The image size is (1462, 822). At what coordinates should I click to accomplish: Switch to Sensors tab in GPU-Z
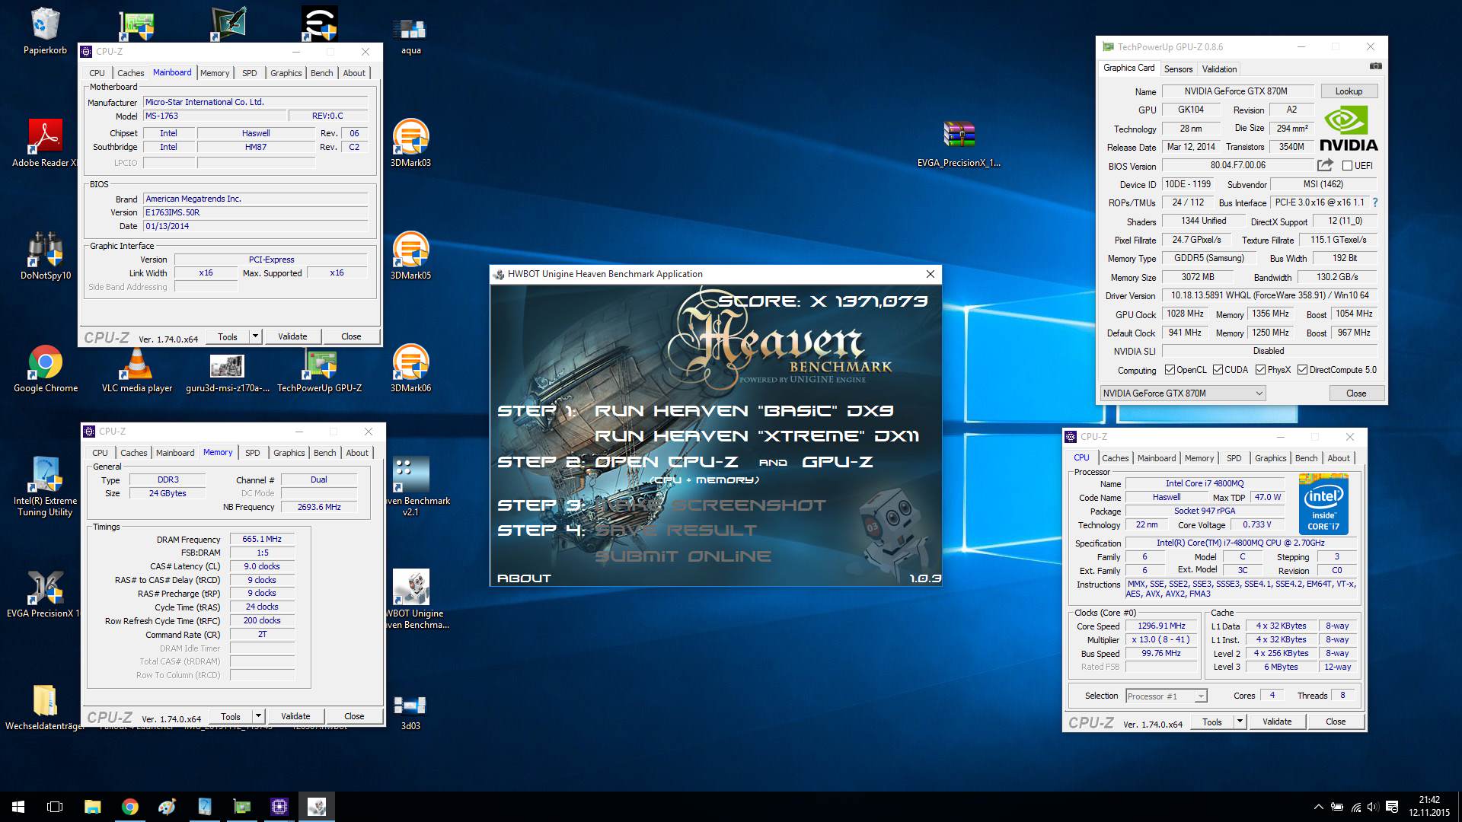[x=1178, y=68]
